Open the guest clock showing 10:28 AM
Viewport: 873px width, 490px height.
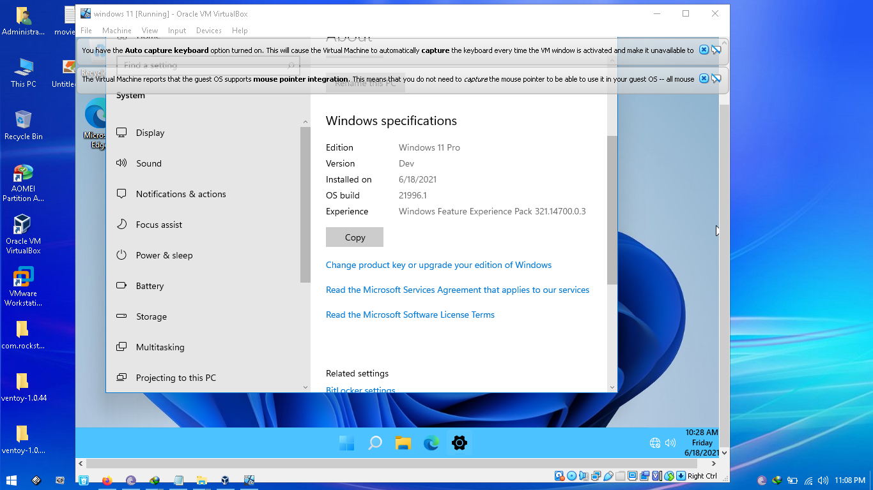[x=702, y=443]
